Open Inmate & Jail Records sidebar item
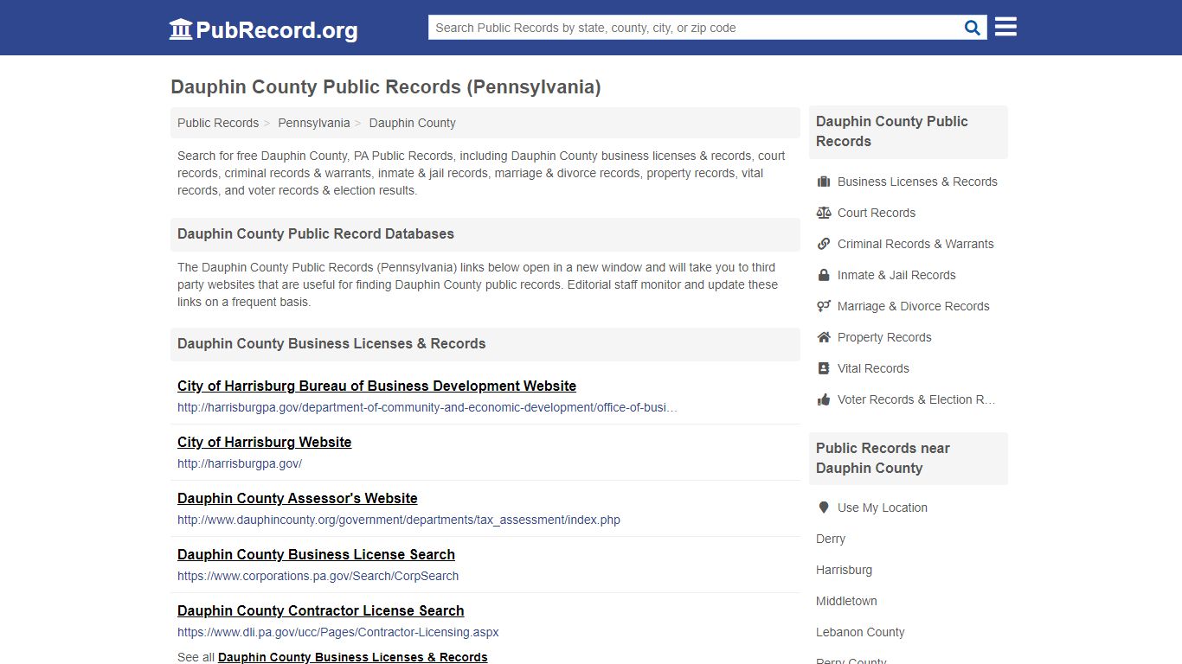Viewport: 1182px width, 664px height. (896, 275)
